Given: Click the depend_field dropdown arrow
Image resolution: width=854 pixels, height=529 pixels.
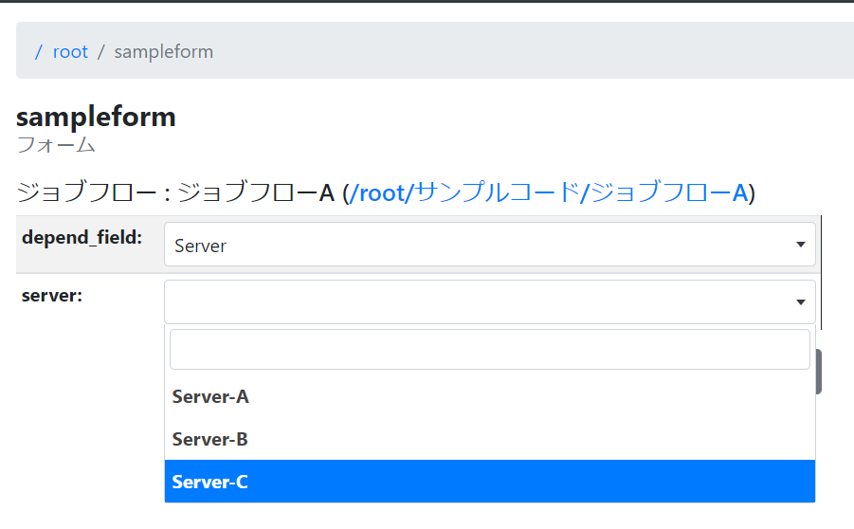Looking at the screenshot, I should click(x=800, y=246).
